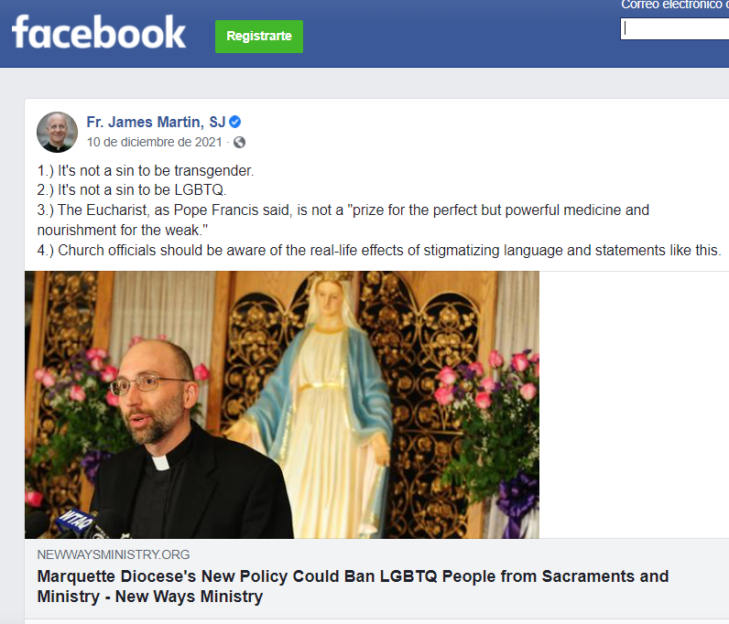Click the WTAQ microphone in the photo
This screenshot has height=624, width=729.
coord(74,522)
